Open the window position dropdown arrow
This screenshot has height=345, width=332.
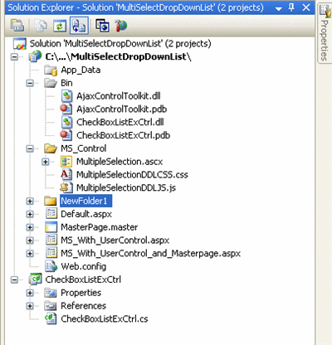[279, 9]
